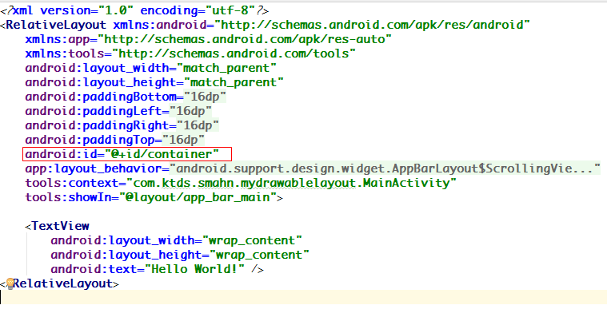The width and height of the screenshot is (607, 313).
Task: Click the paddingRight "16dp" value
Action: click(x=198, y=125)
